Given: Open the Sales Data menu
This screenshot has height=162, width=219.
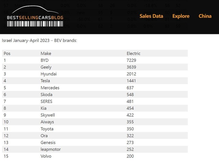Looking at the screenshot, I should [151, 16].
